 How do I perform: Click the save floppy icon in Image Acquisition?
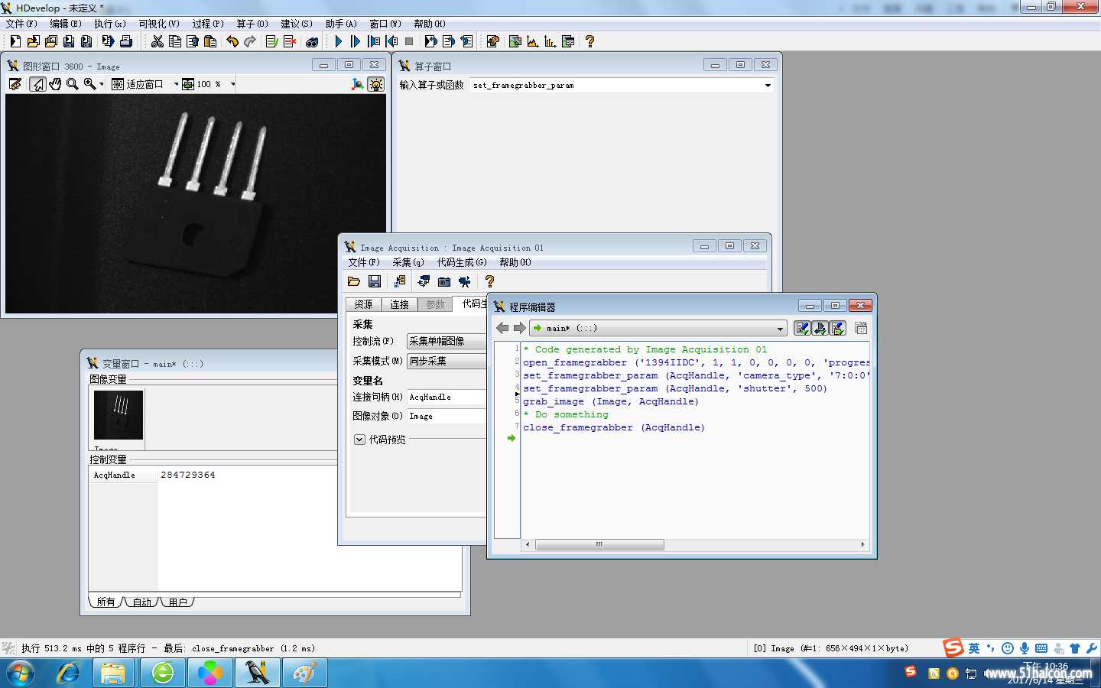[375, 281]
